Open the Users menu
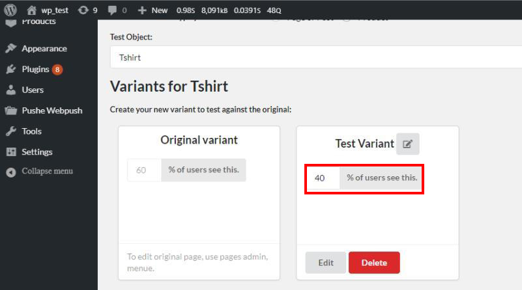 33,90
